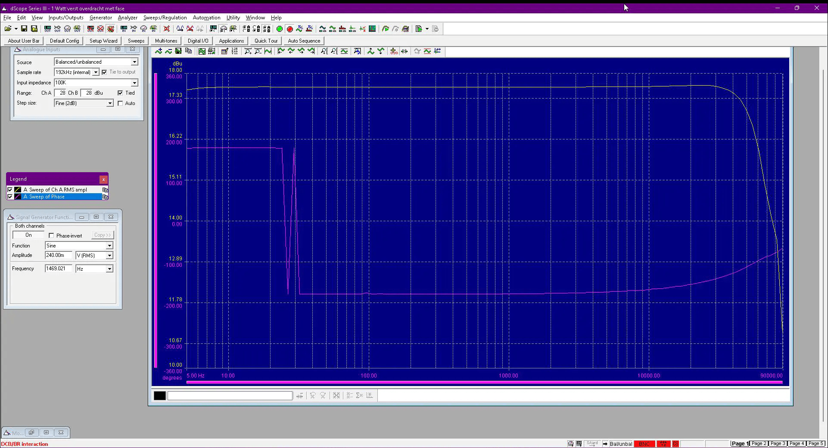Open the Frequency unit Hz dropdown
The image size is (828, 448).
(x=109, y=269)
